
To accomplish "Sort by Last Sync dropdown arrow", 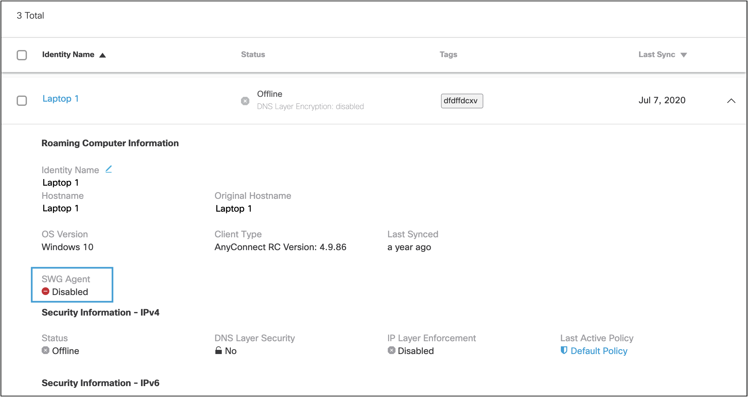I will (x=684, y=55).
